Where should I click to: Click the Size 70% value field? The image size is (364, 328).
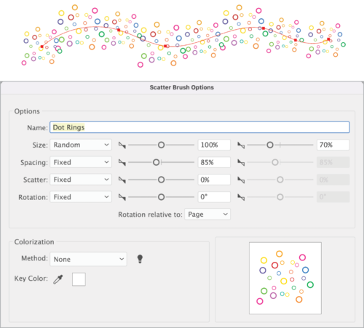(x=333, y=145)
